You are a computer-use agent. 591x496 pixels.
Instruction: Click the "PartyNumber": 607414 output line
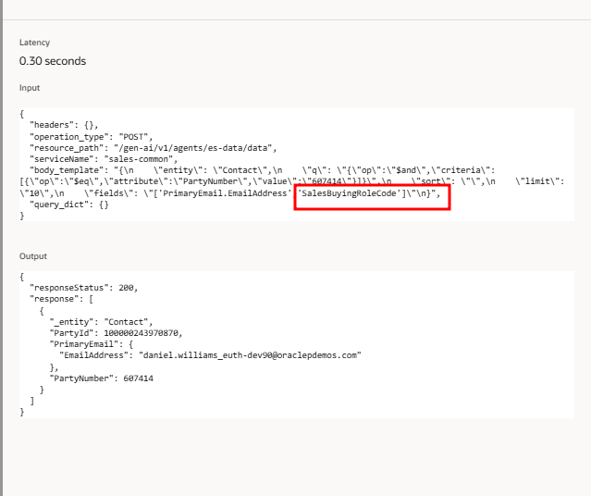(x=102, y=378)
